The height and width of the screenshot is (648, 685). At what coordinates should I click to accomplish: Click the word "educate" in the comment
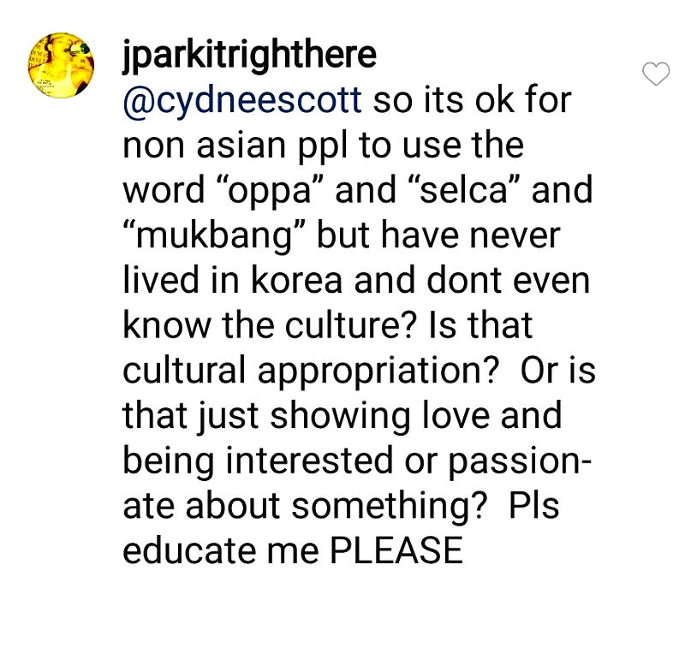click(189, 550)
